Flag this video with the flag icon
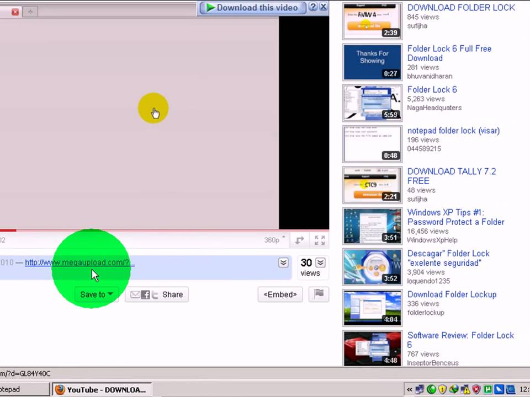530x397 pixels. pos(319,294)
